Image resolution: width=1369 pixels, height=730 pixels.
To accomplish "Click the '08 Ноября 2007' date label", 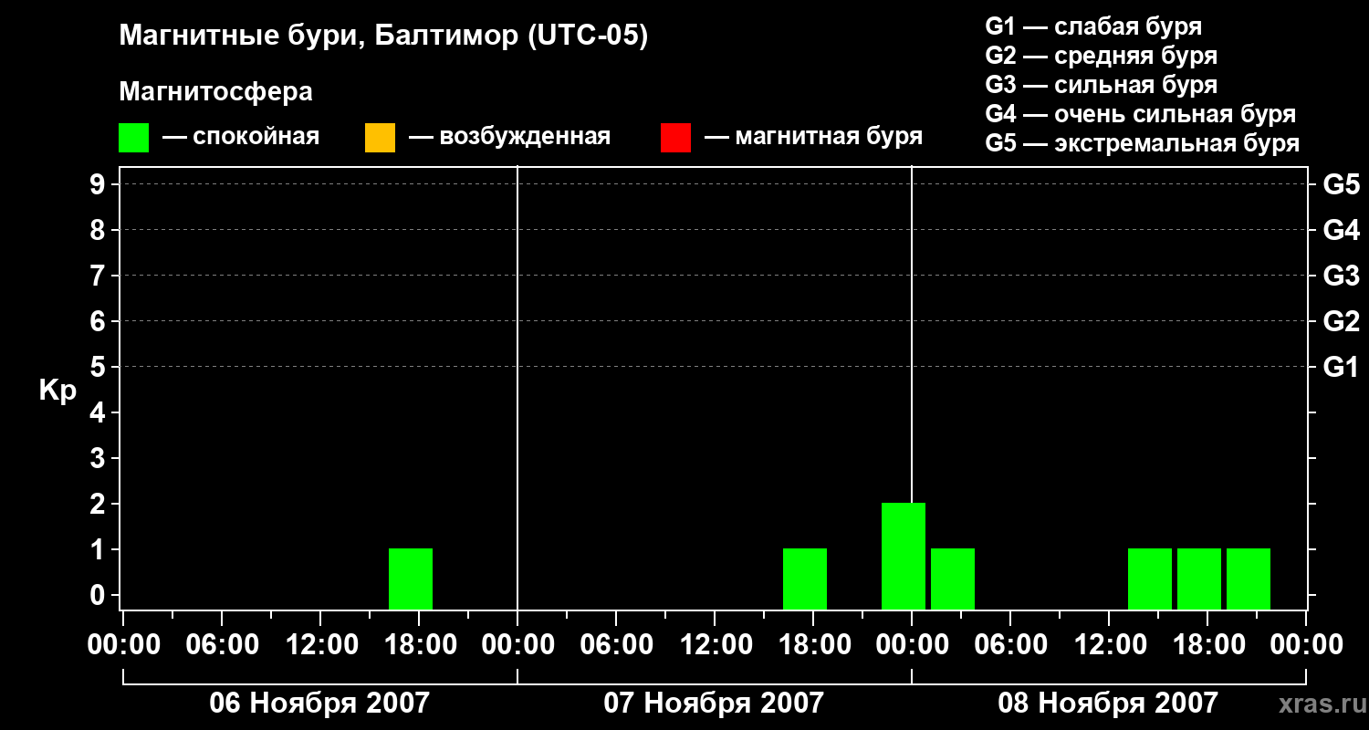I will (1108, 703).
